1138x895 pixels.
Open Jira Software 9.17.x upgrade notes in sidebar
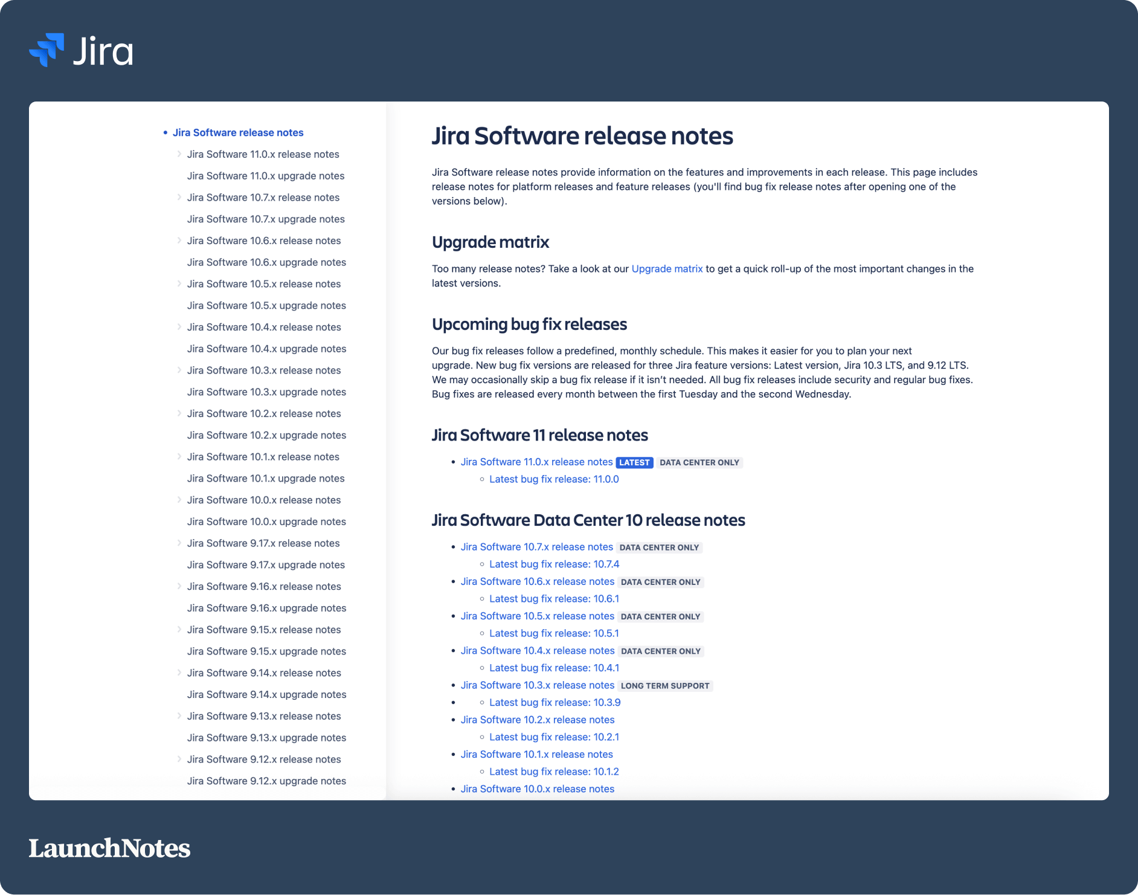tap(266, 564)
